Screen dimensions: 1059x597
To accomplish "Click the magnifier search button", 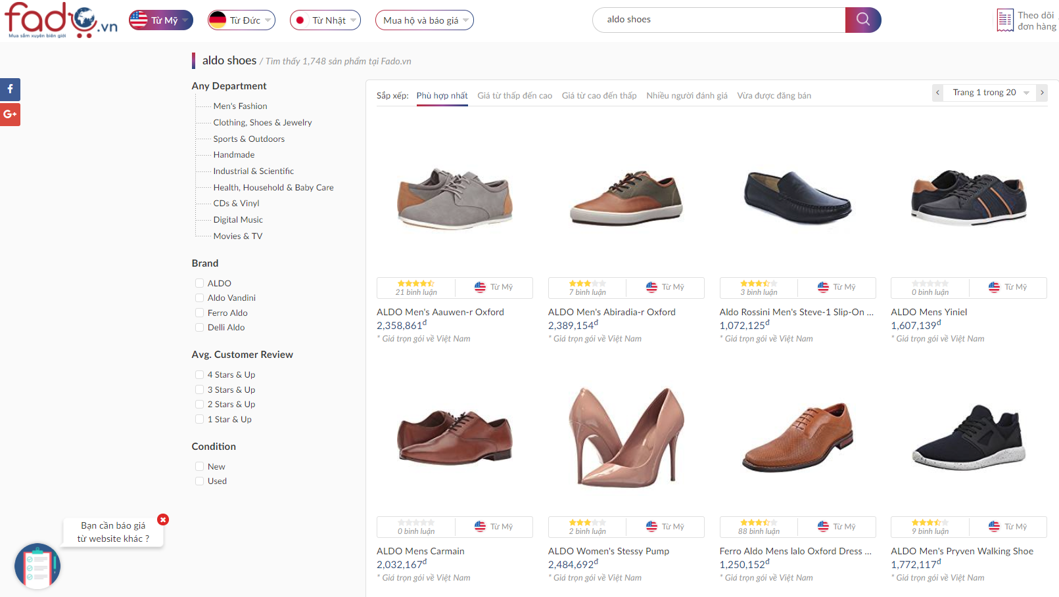I will pos(863,20).
